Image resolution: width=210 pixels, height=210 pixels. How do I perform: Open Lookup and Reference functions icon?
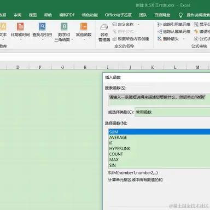pos(42,27)
